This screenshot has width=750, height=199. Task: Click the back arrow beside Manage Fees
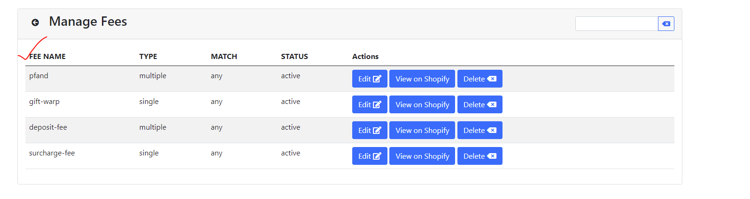pyautogui.click(x=35, y=22)
